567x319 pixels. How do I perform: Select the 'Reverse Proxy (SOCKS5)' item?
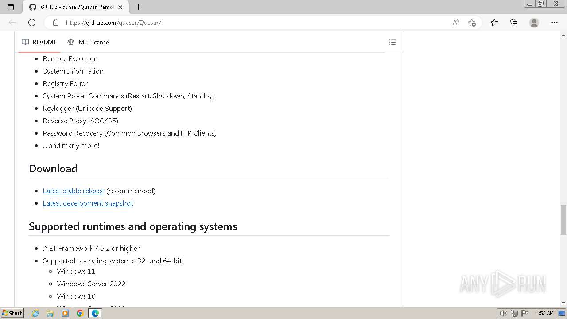click(x=80, y=121)
